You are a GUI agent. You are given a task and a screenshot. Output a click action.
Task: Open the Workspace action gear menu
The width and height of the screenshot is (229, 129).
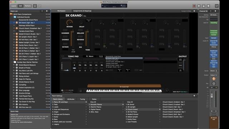coord(194,11)
